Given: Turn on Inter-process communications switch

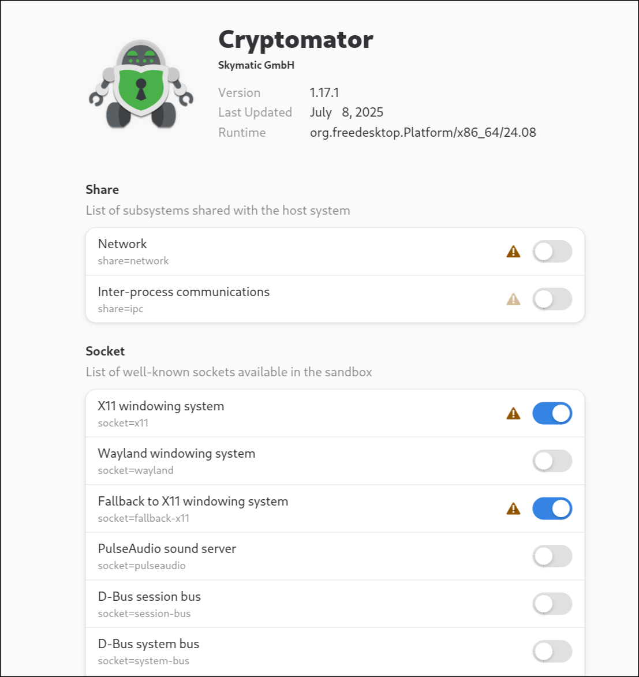Looking at the screenshot, I should point(552,299).
